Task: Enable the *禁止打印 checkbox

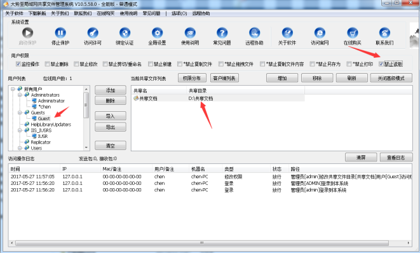Action: 349,64
